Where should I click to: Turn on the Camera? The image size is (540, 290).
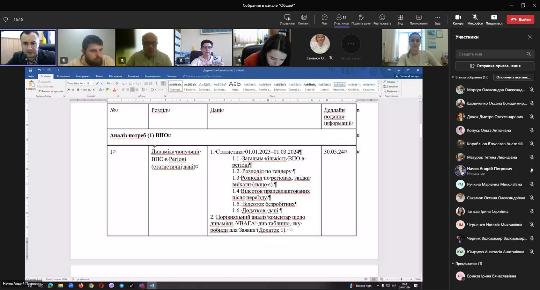458,20
